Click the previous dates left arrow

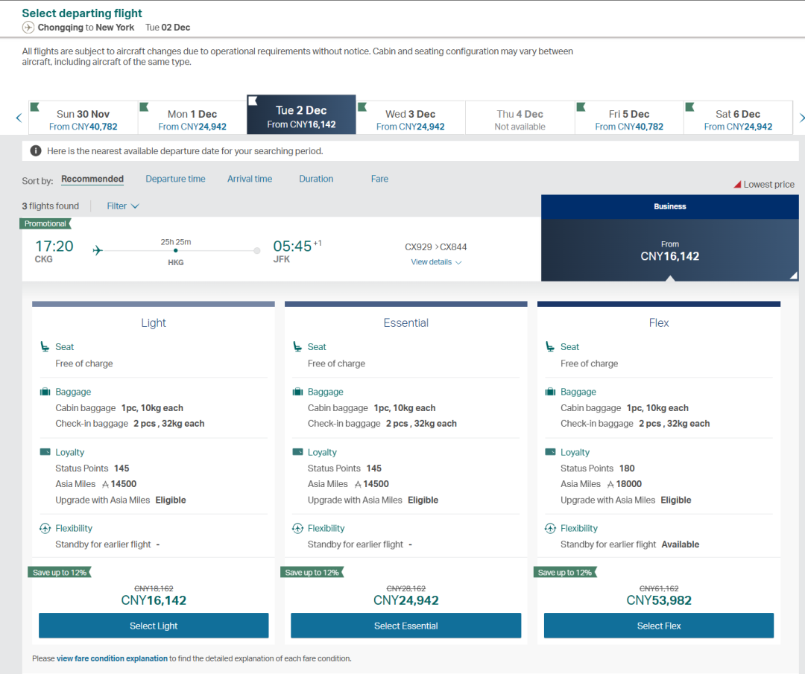pos(19,118)
